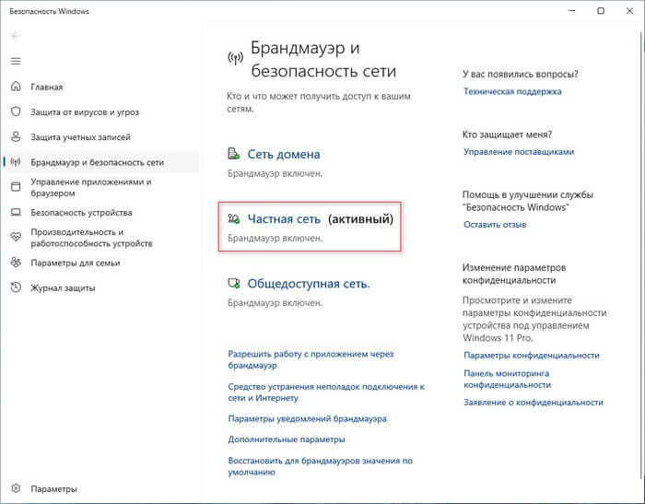The width and height of the screenshot is (645, 504).
Task: Click the back arrow icon
Action: (x=15, y=35)
